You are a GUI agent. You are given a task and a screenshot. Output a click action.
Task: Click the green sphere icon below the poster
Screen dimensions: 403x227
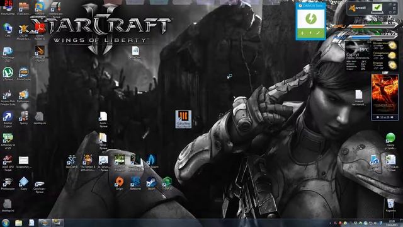pos(390,137)
